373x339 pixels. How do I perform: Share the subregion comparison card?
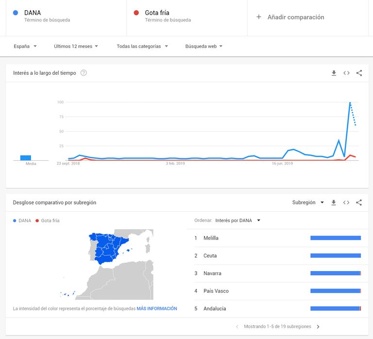359,203
